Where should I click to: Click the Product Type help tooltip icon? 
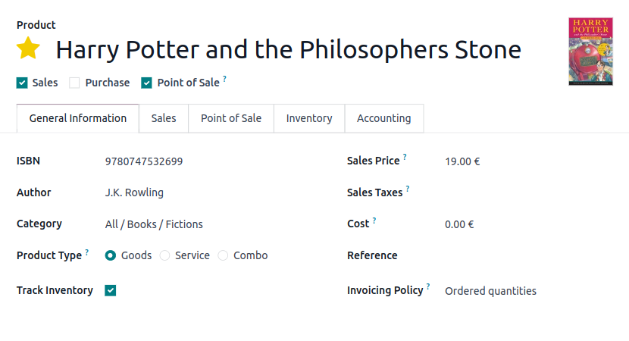tap(86, 252)
